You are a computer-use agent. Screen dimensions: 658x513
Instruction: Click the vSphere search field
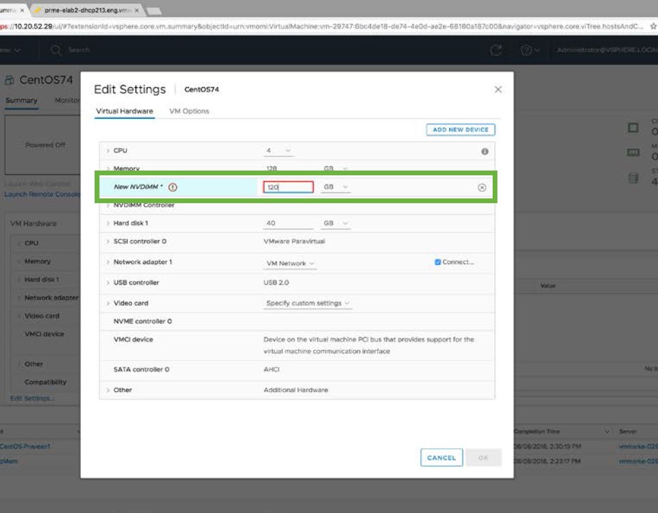click(79, 50)
